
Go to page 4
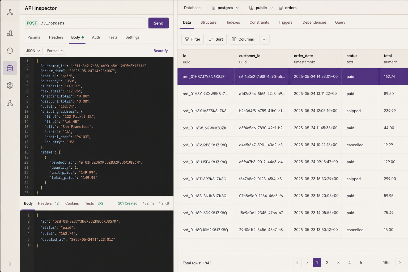350,263
